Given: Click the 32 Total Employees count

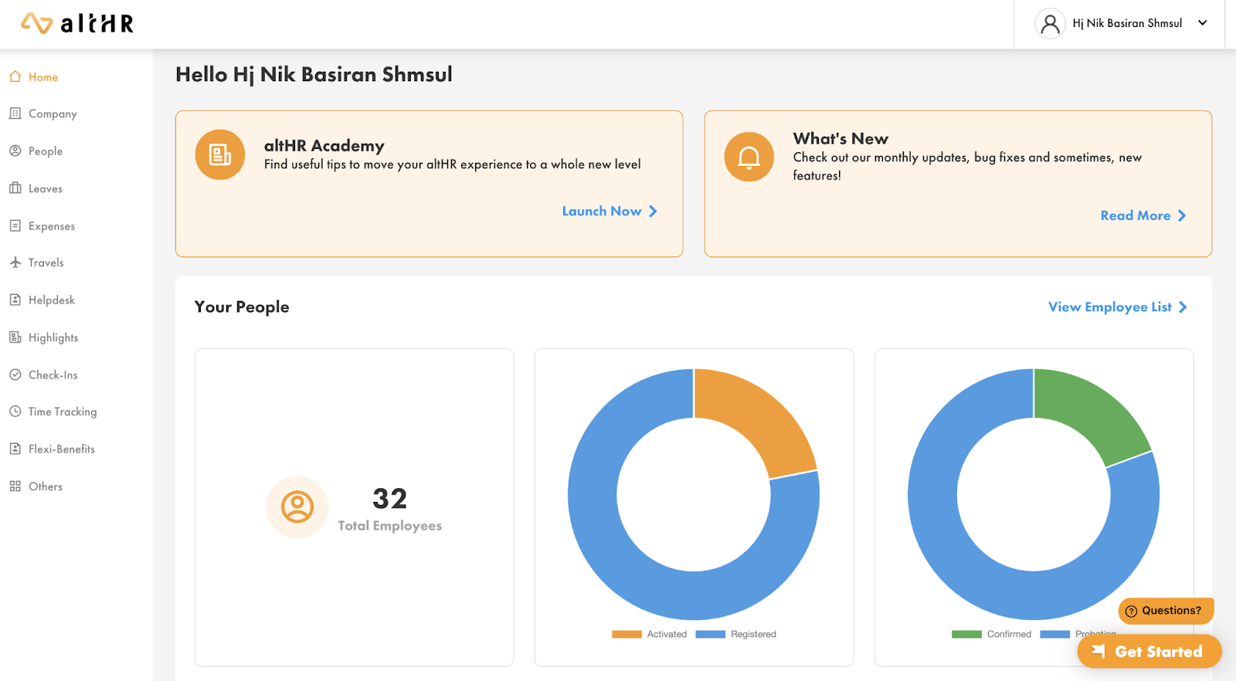Looking at the screenshot, I should click(389, 498).
